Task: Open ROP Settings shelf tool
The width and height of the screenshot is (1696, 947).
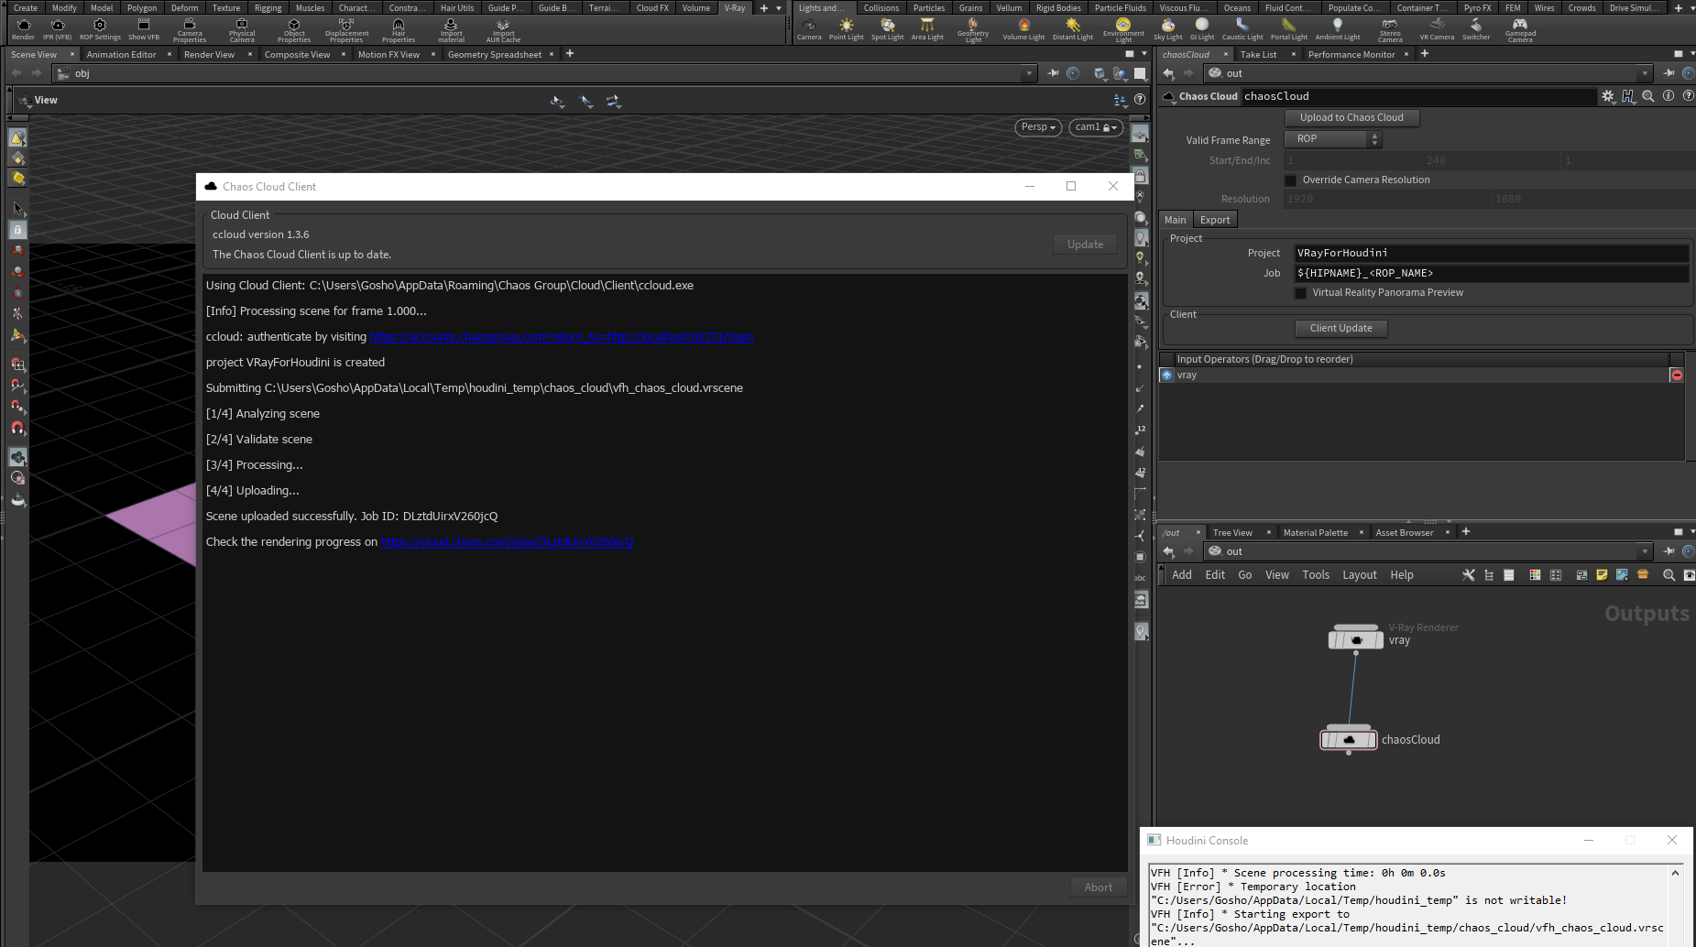Action: (100, 29)
